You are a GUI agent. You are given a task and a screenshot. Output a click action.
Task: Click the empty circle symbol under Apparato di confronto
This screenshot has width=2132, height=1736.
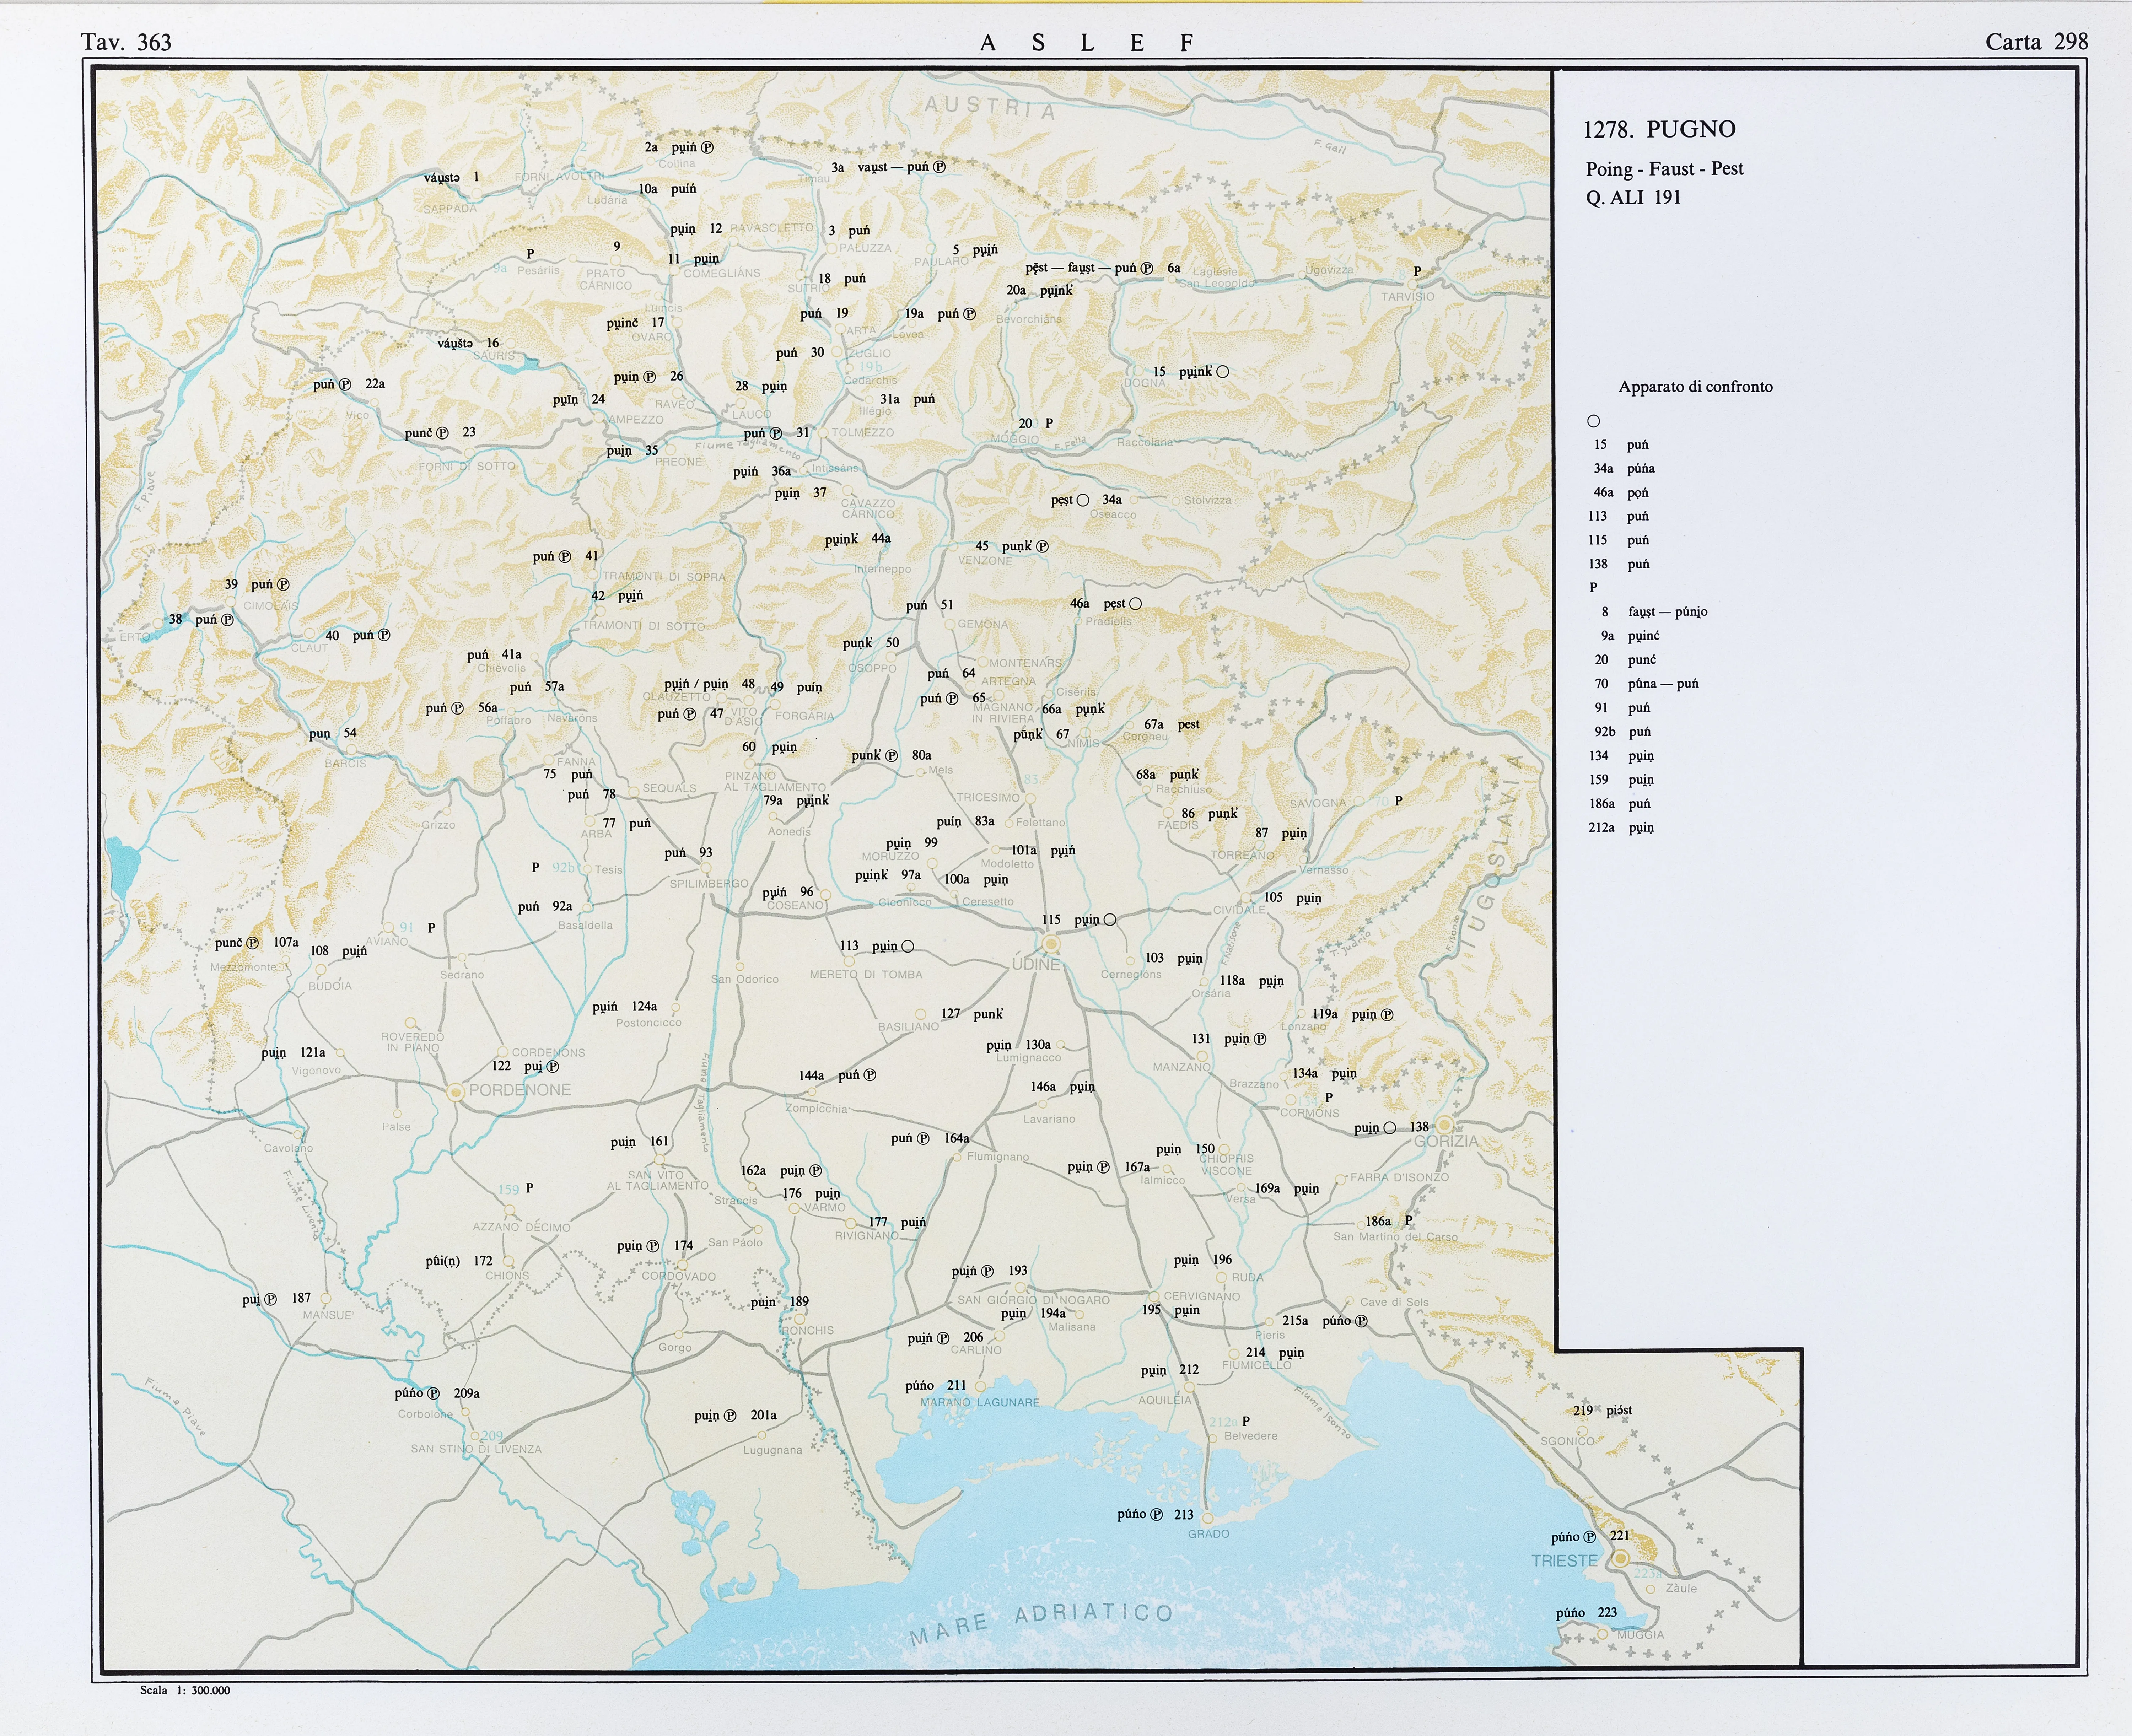tap(1594, 421)
